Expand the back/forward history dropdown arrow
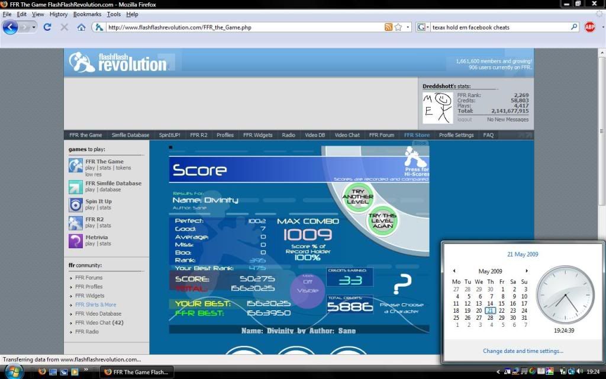 34,27
